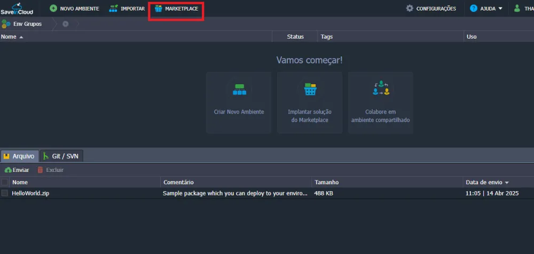Open Novo Ambiente from top toolbar
The width and height of the screenshot is (534, 254).
[x=74, y=9]
